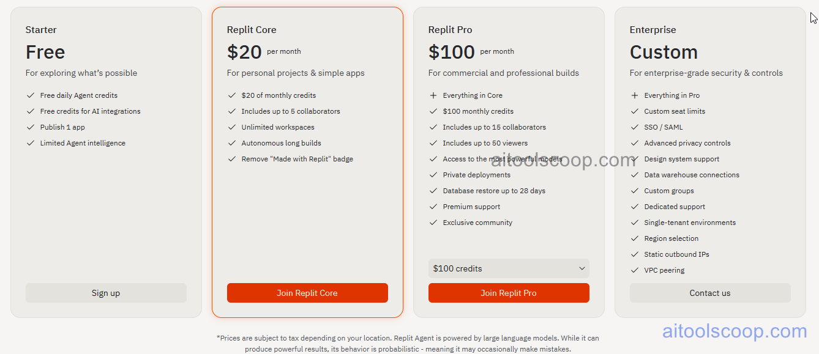Click the Sign up button on Starter plan

(x=105, y=293)
